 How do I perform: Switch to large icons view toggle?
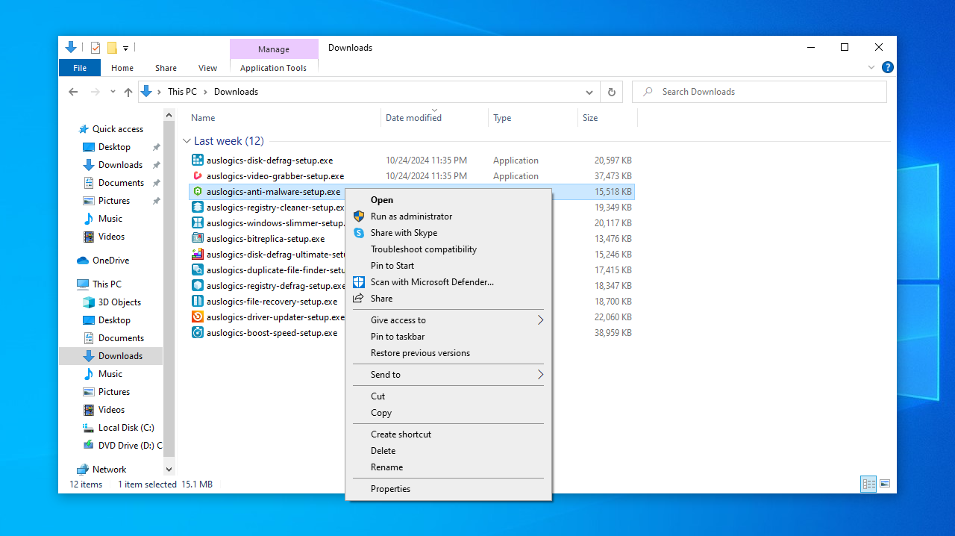(885, 484)
